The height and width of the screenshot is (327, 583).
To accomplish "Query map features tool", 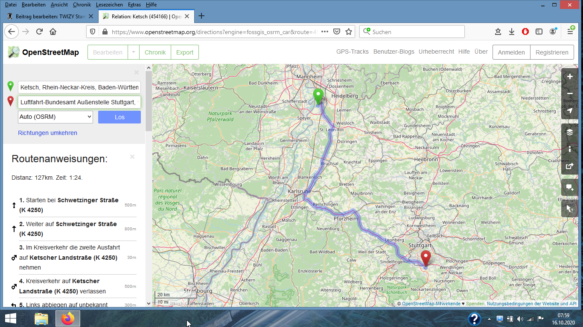I will (x=570, y=209).
